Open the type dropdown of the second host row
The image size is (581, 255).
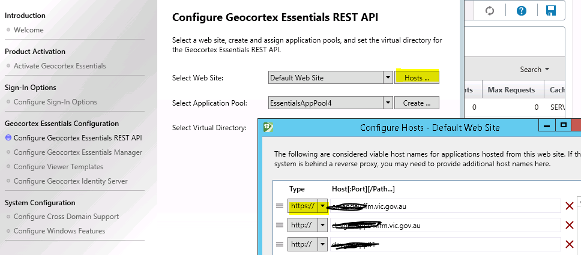point(323,225)
